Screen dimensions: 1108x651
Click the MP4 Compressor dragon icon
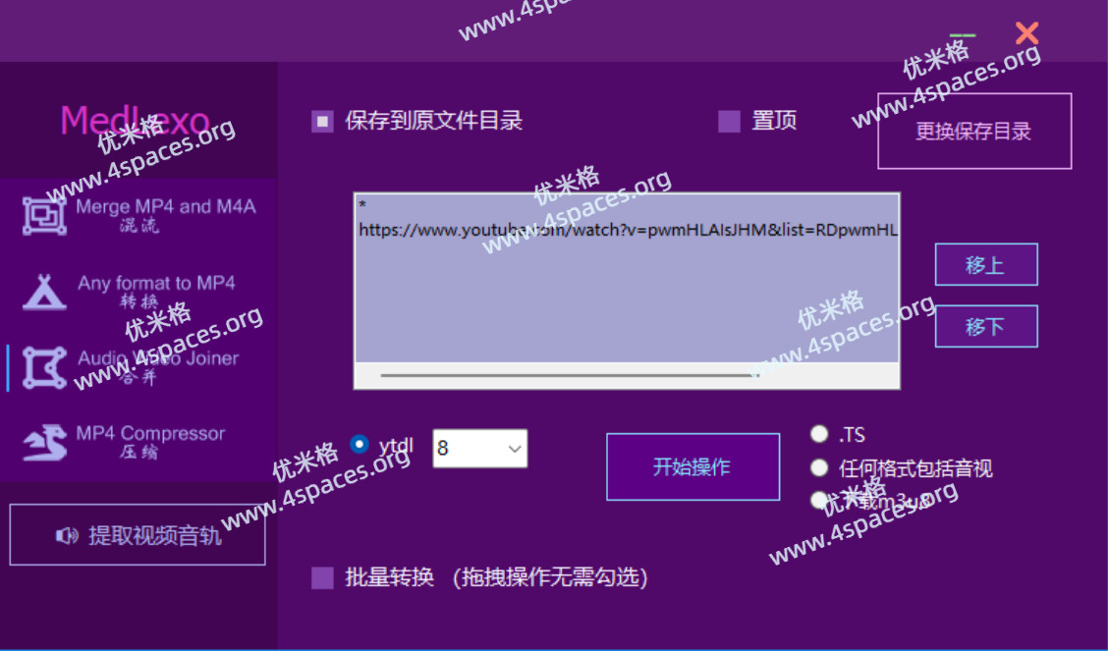[44, 443]
